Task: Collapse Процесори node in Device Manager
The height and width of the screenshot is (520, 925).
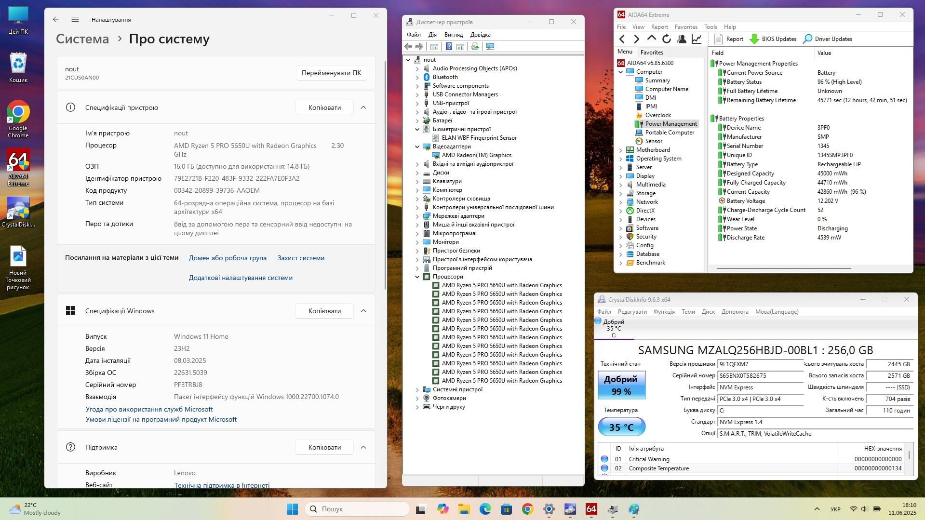Action: (417, 277)
